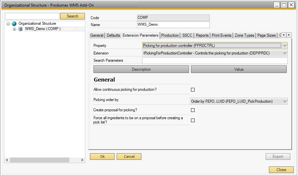Switch to the Production tab
Screen dimensions: 298x176
(x=170, y=35)
